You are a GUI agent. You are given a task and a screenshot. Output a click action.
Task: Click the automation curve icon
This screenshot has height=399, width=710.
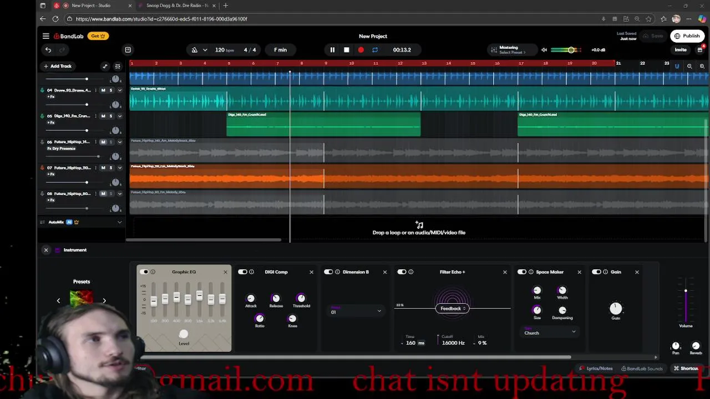105,66
